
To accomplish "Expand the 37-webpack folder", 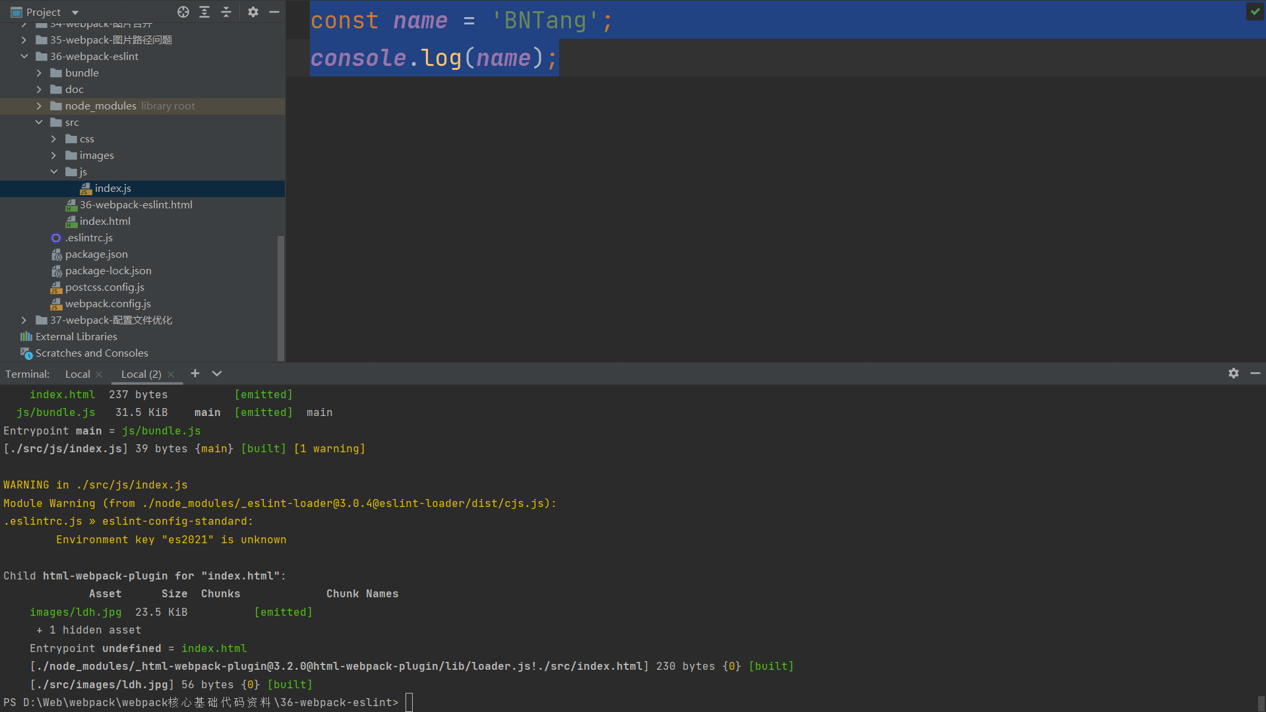I will pos(24,320).
